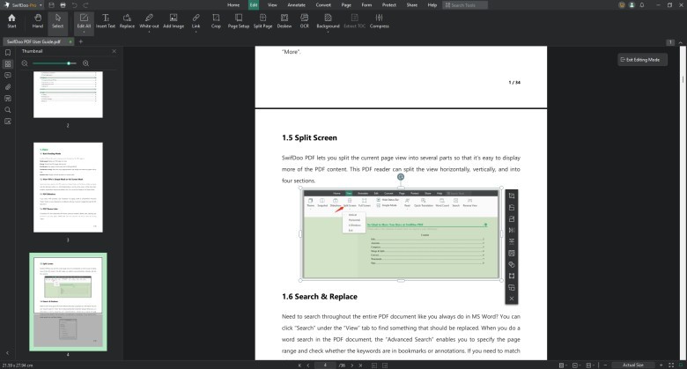Select the Crop tool
Viewport: 687px width, 369px height.
point(216,20)
